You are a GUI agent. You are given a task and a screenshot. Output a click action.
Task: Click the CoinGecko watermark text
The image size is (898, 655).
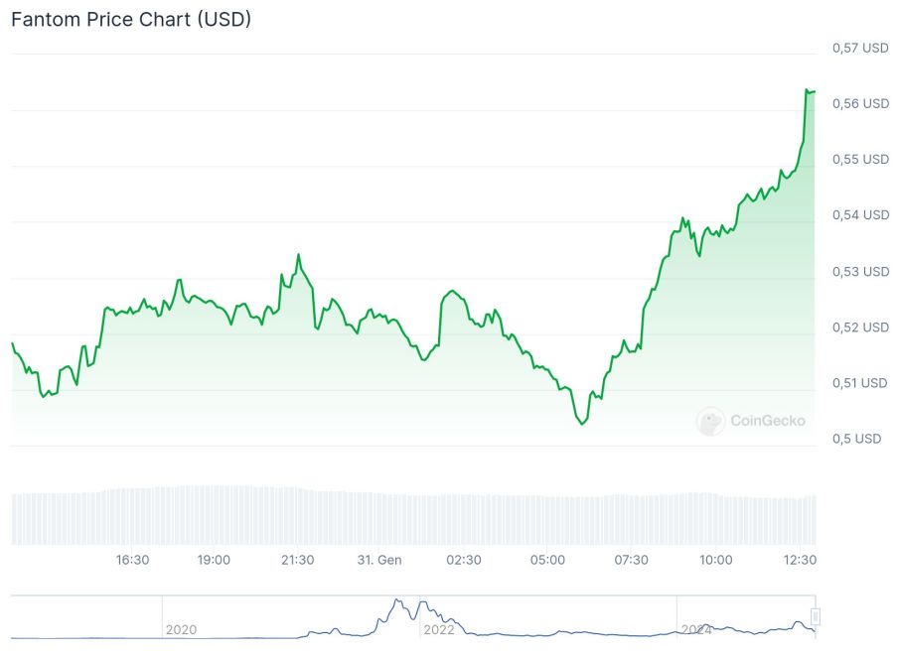point(768,421)
